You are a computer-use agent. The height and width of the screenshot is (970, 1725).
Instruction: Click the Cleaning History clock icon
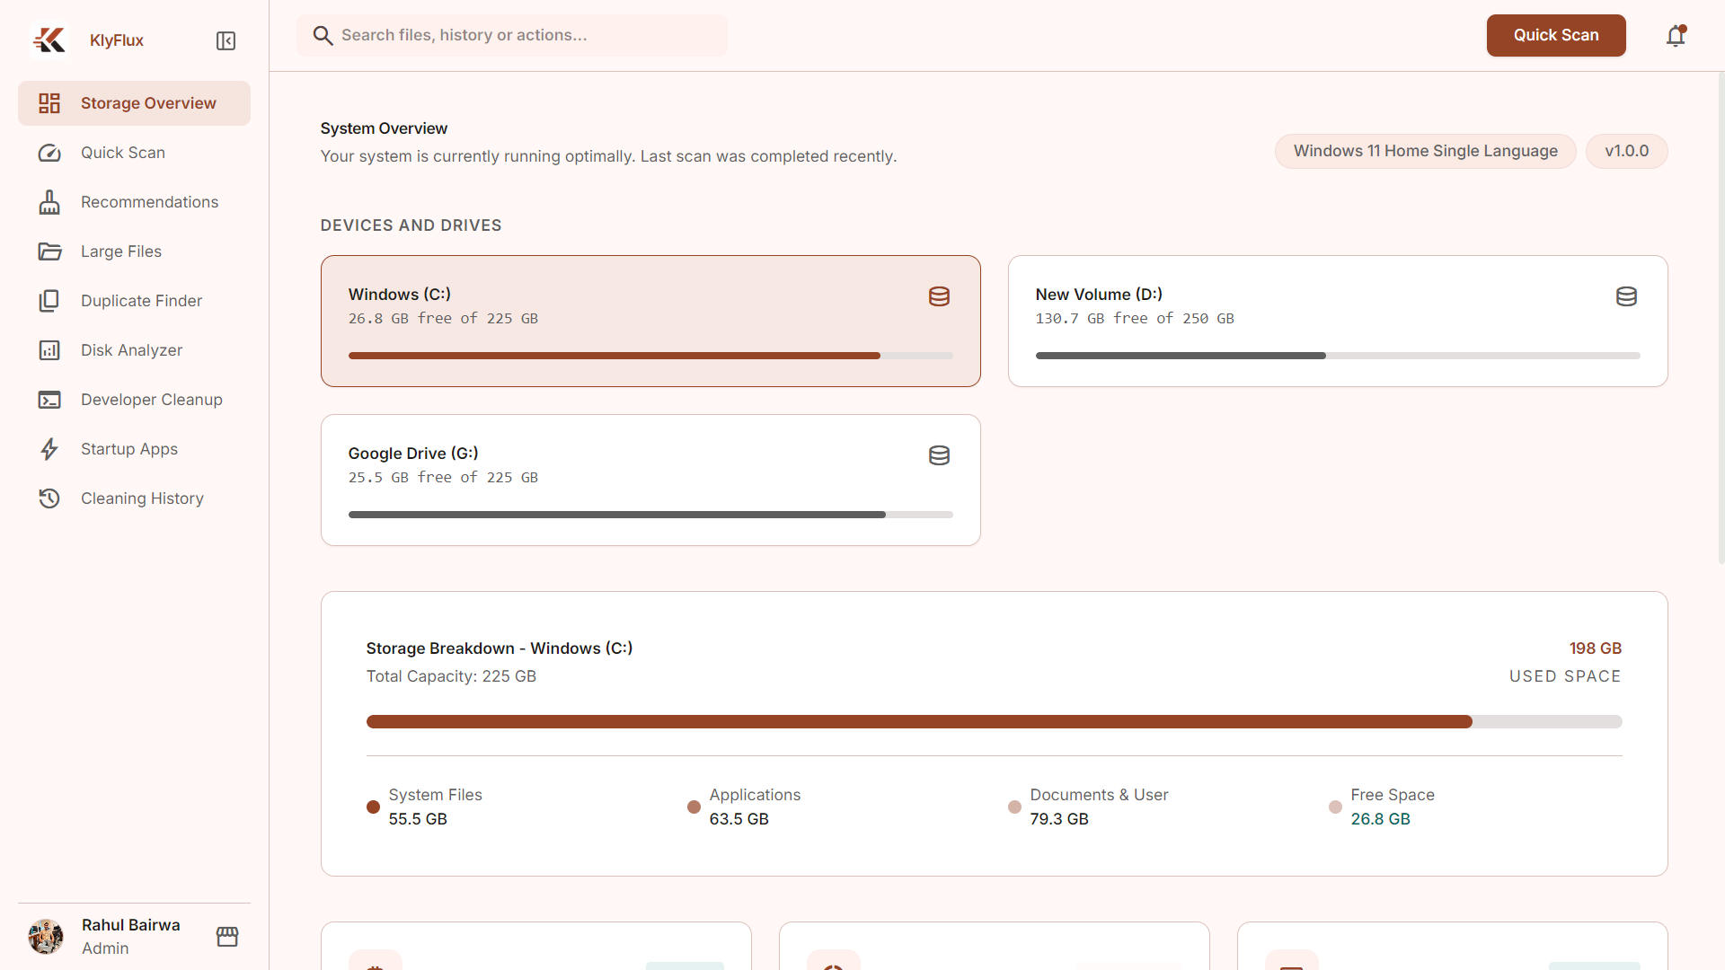click(49, 498)
